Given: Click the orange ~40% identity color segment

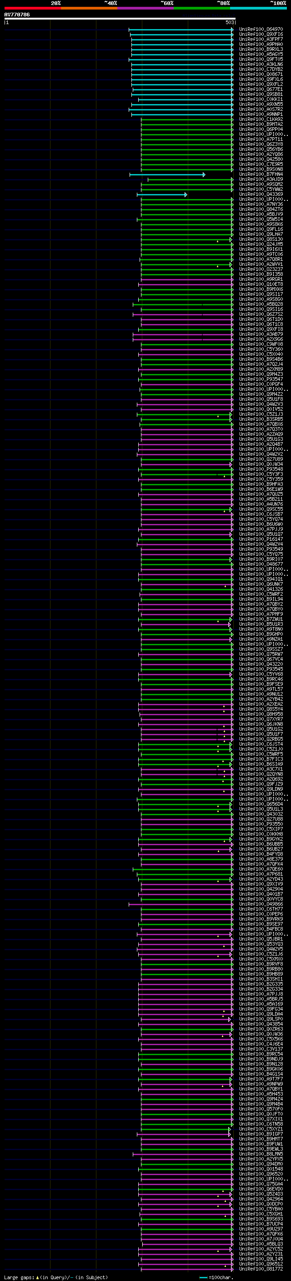Looking at the screenshot, I should point(89,8).
